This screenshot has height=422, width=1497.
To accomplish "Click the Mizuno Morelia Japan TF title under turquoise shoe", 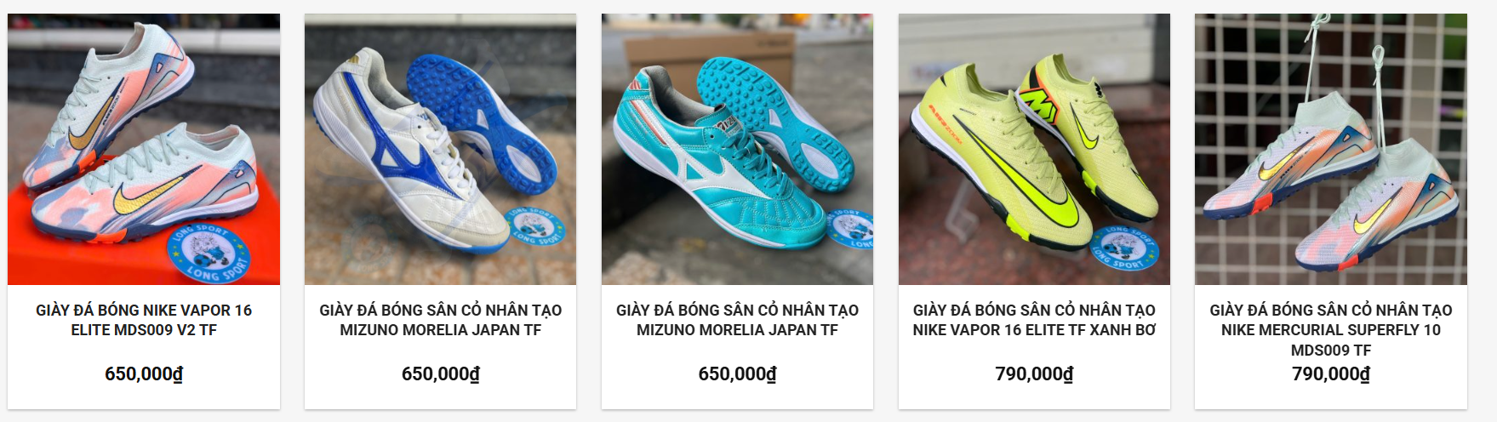I will coord(737,320).
